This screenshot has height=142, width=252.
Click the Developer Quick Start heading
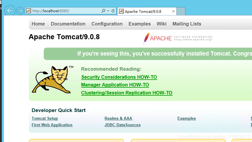coord(59,110)
